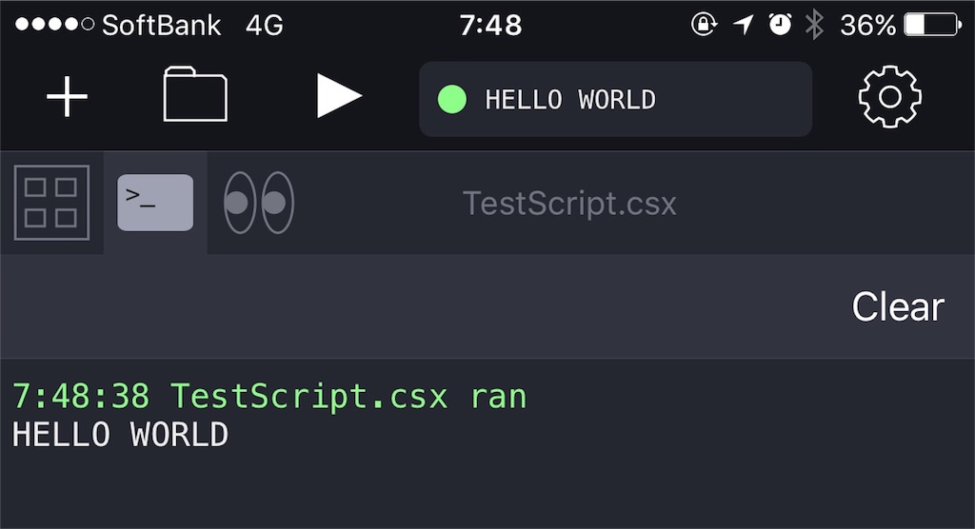Tap the plus icon to add a new script
Image resolution: width=975 pixels, height=529 pixels.
pyautogui.click(x=68, y=97)
